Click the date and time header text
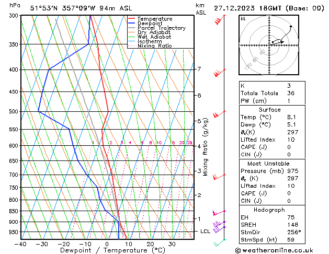 (x=269, y=8)
